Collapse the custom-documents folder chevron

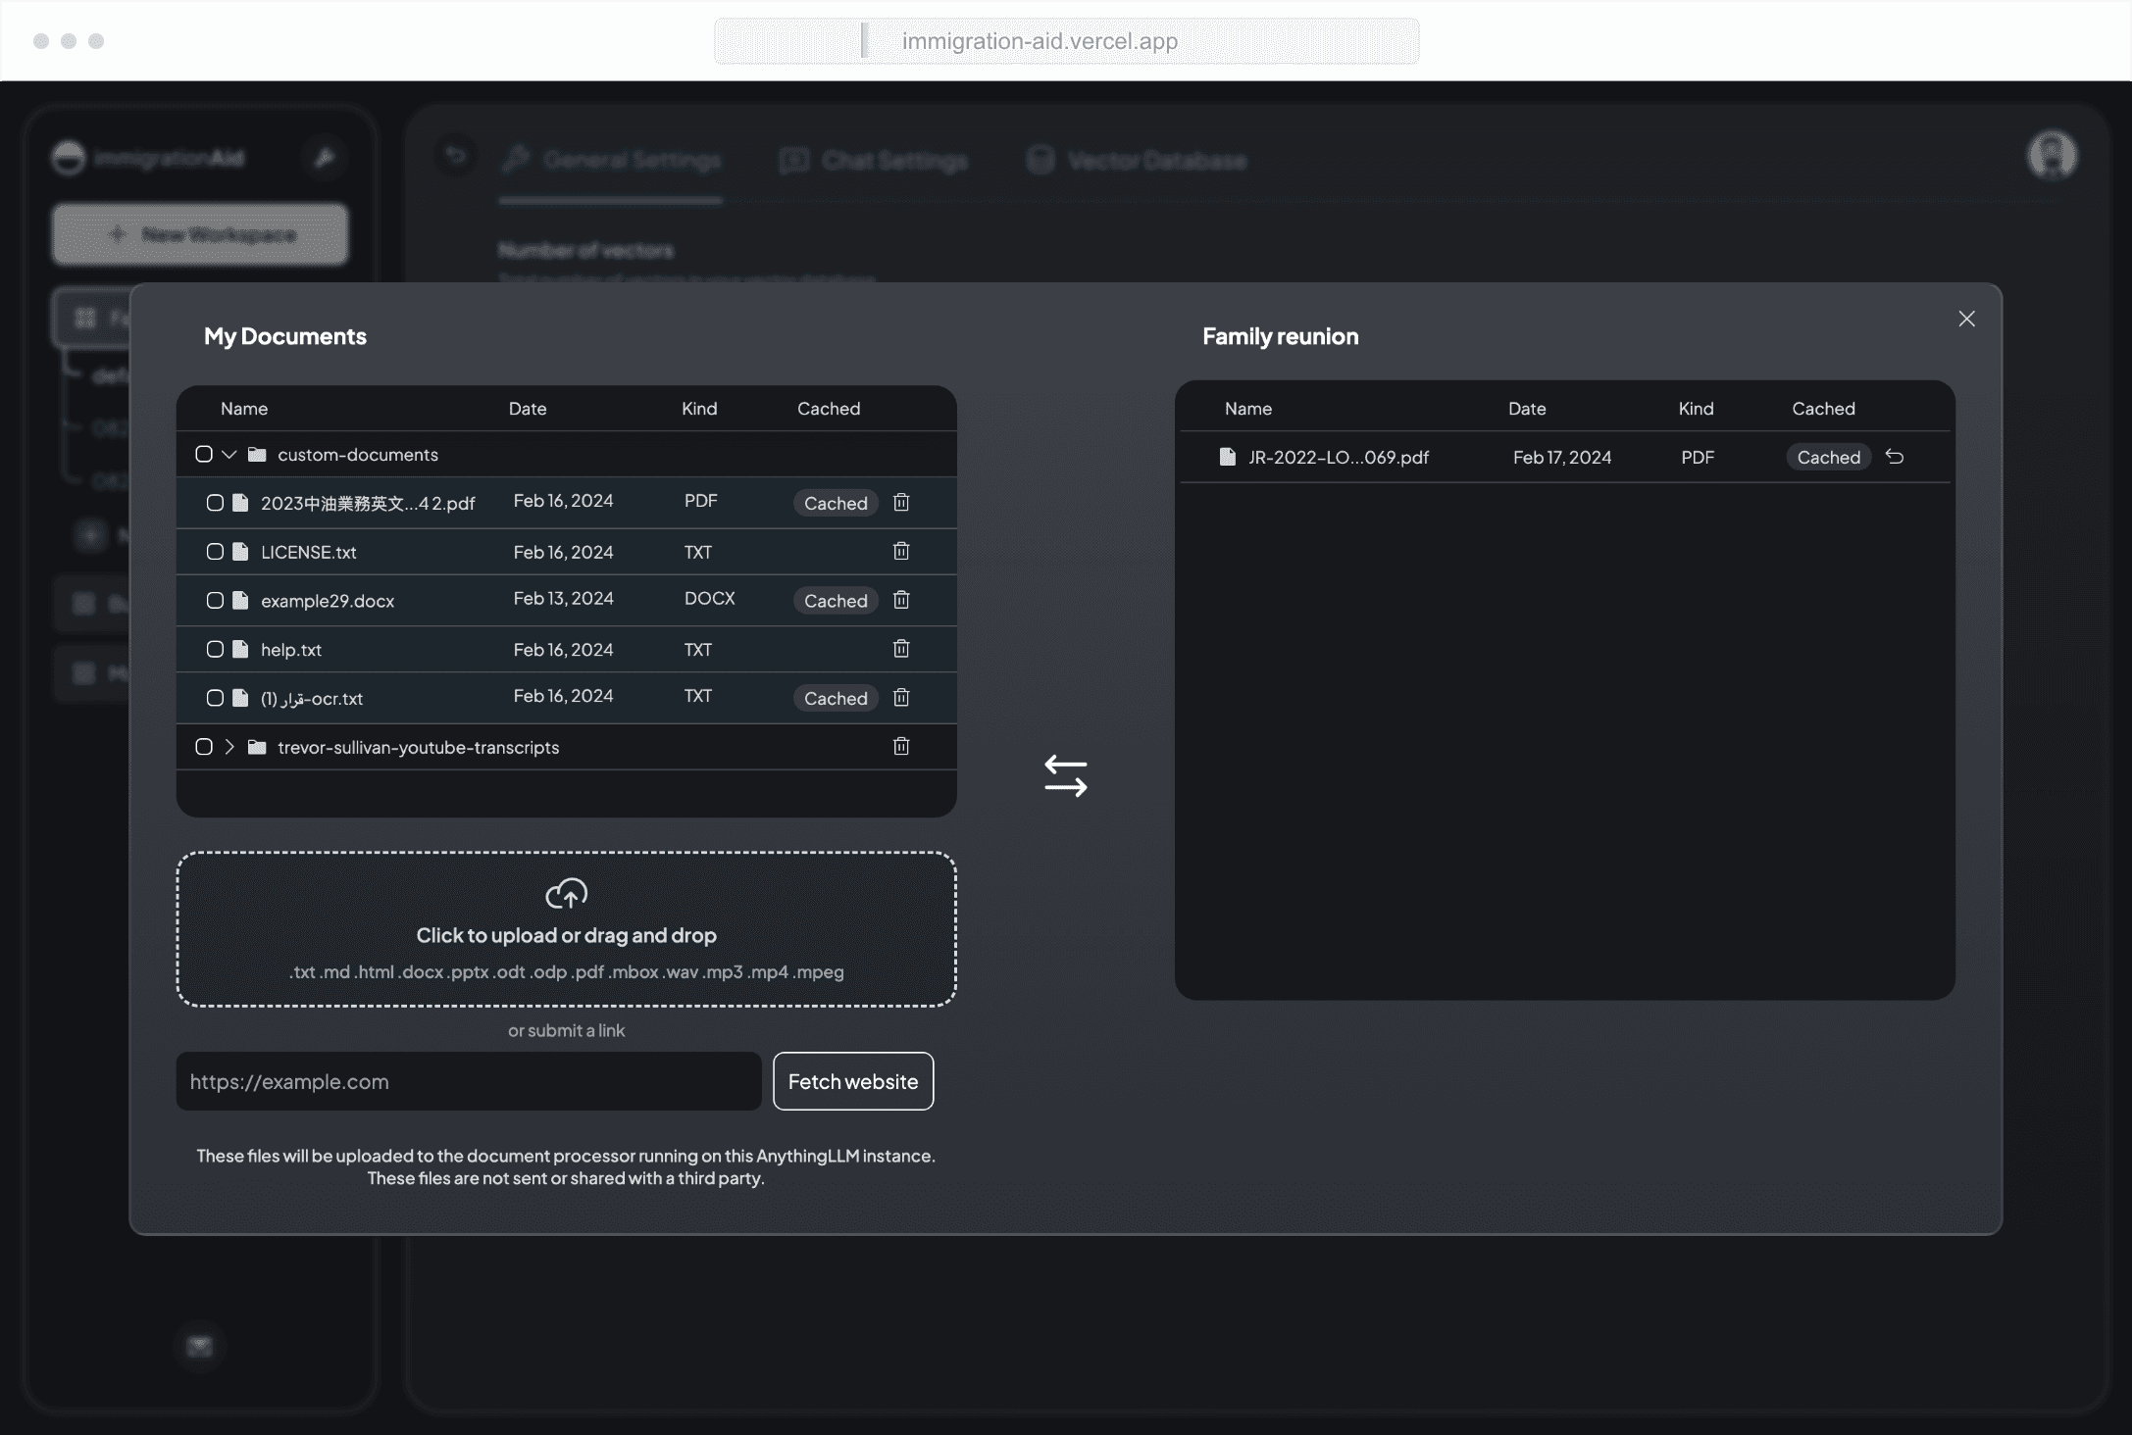(x=229, y=455)
